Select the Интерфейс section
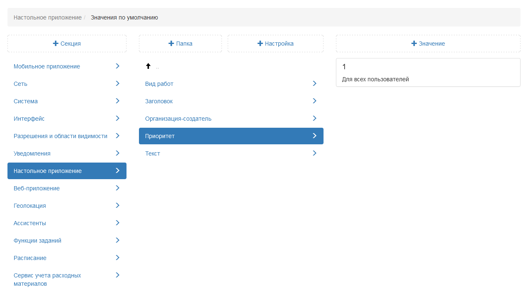 coord(29,119)
